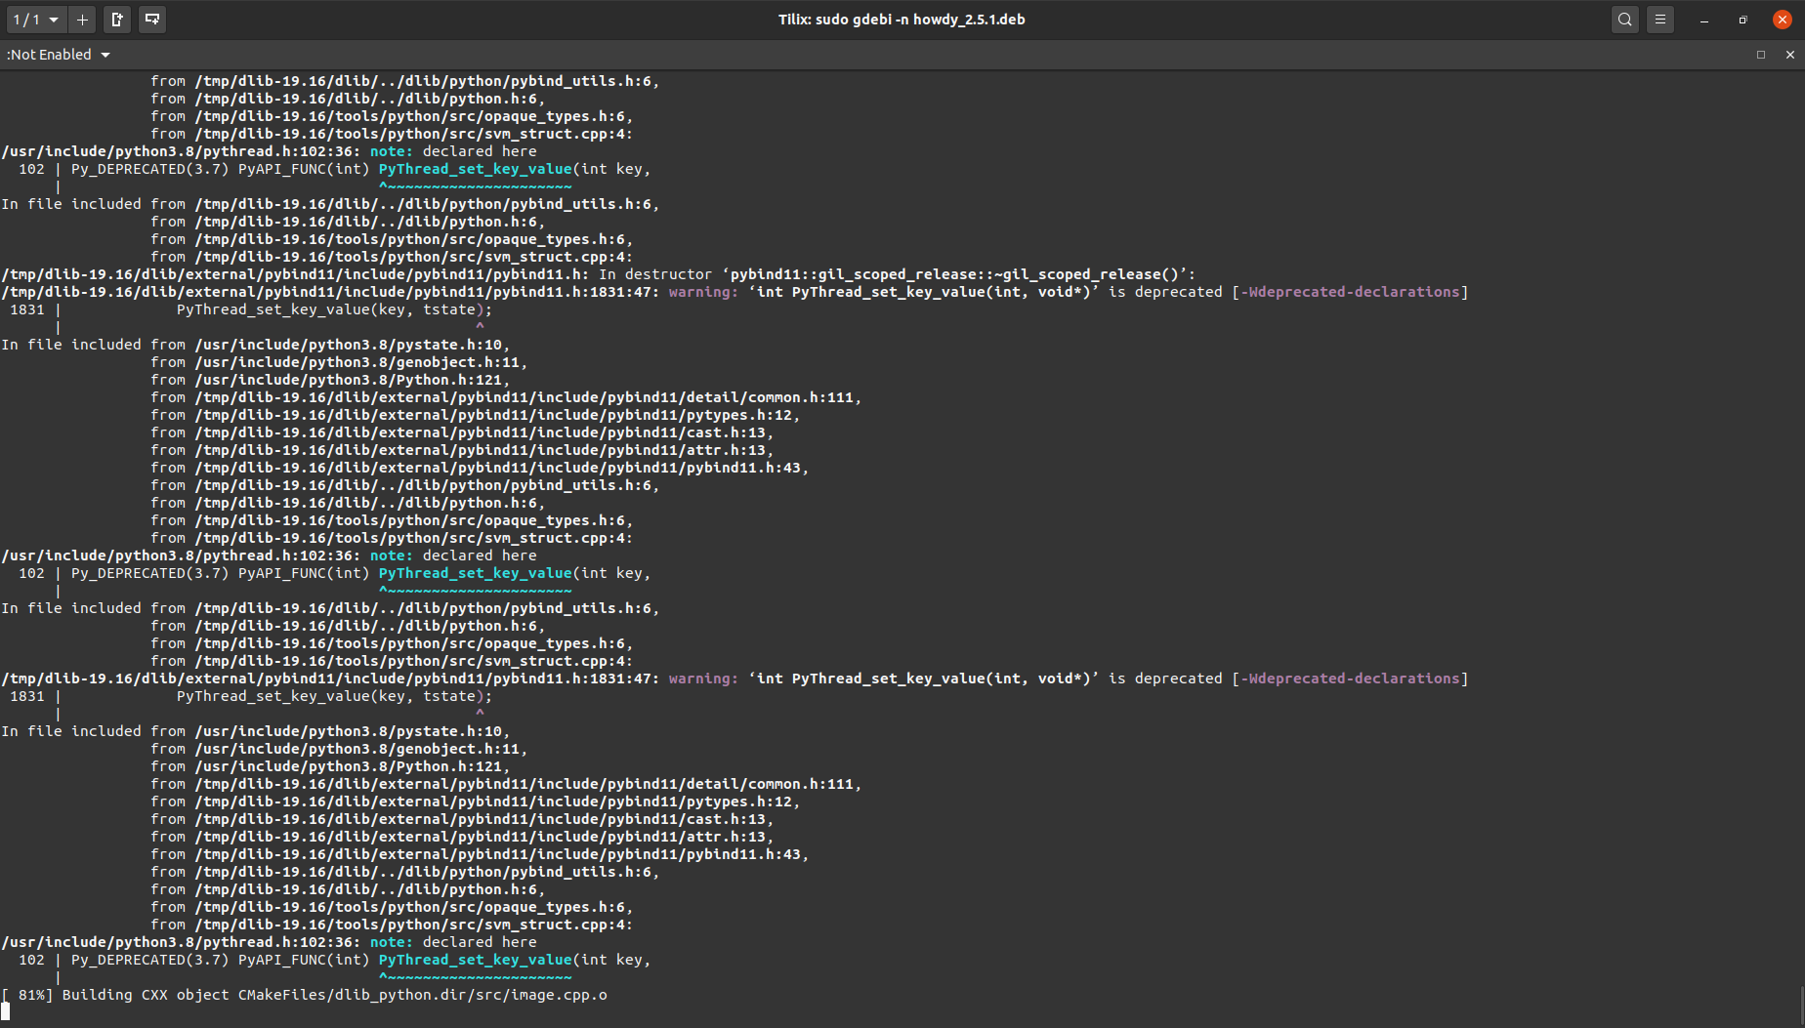This screenshot has height=1028, width=1805.
Task: Click the terminal cursor block on the last line
Action: click(x=5, y=1012)
